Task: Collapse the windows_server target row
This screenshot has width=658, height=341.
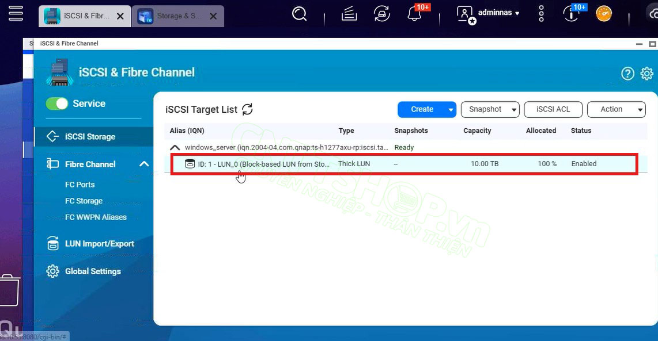Action: tap(175, 148)
